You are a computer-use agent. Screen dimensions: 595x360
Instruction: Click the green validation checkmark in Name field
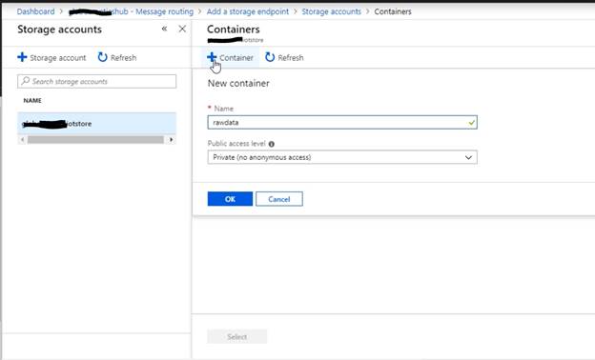click(471, 123)
